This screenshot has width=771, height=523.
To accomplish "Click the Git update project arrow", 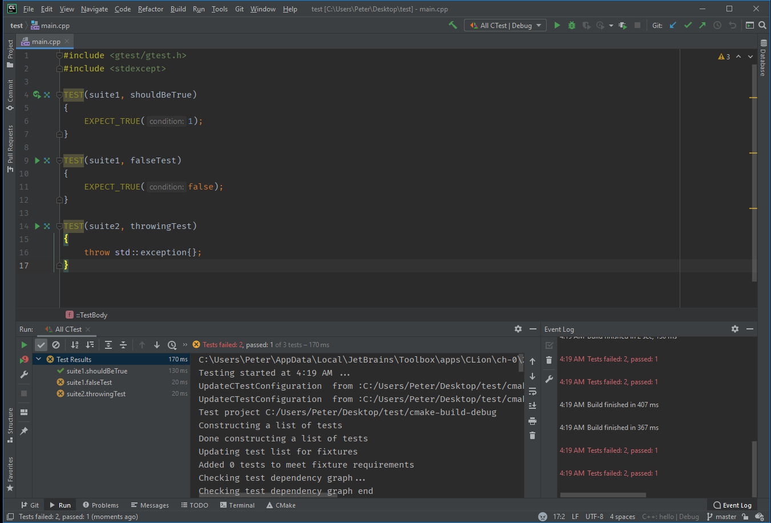I will pyautogui.click(x=673, y=25).
